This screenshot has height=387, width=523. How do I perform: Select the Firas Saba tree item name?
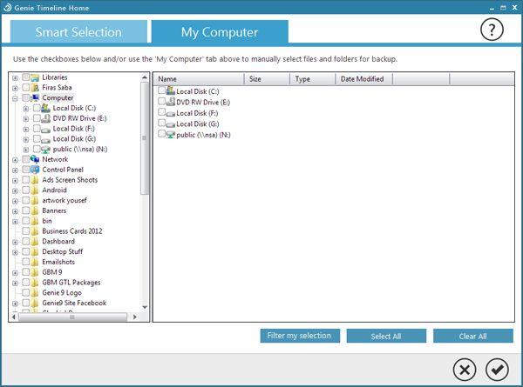(x=57, y=88)
